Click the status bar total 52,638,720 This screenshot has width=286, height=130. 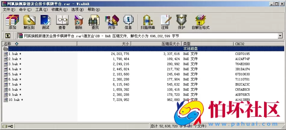(x=168, y=126)
